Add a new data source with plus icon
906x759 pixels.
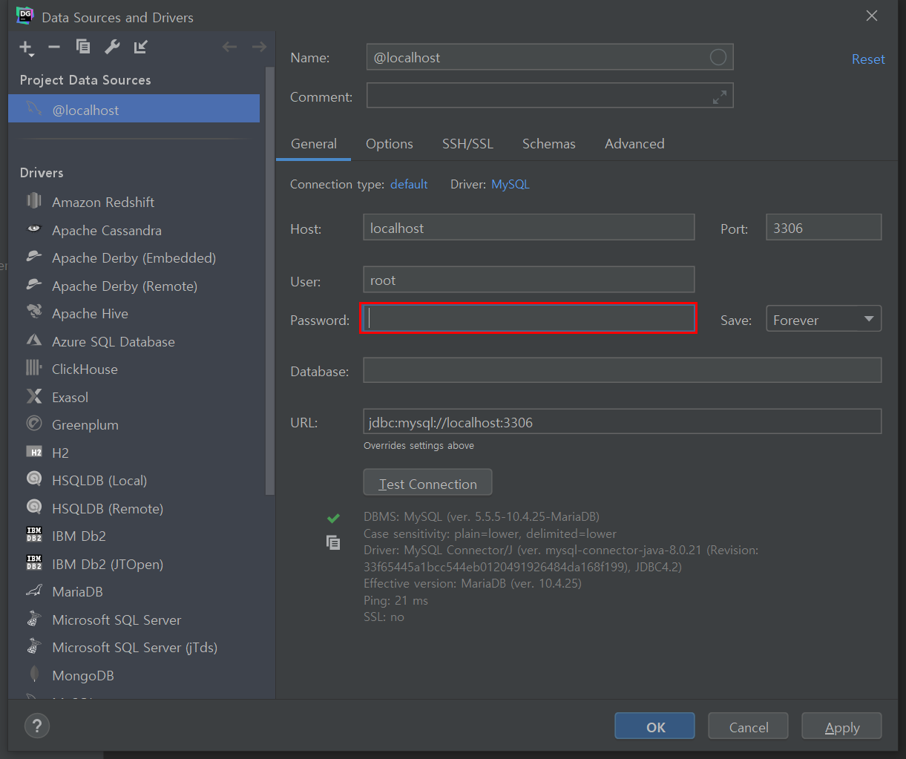click(x=26, y=48)
